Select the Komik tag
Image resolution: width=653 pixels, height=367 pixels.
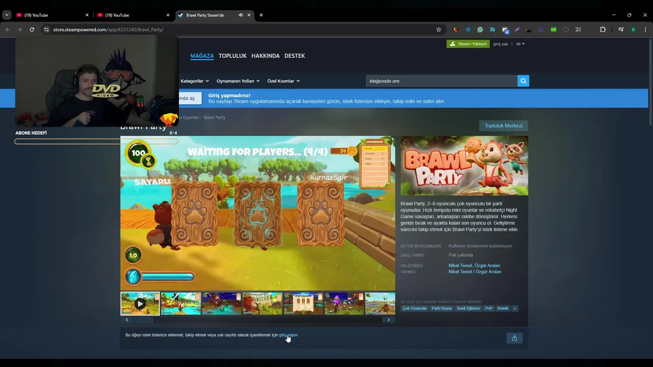503,308
